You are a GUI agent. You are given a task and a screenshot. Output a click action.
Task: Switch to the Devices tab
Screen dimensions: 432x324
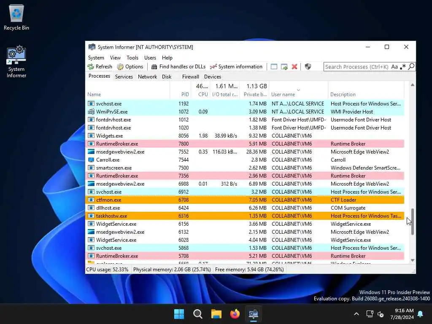pyautogui.click(x=213, y=77)
